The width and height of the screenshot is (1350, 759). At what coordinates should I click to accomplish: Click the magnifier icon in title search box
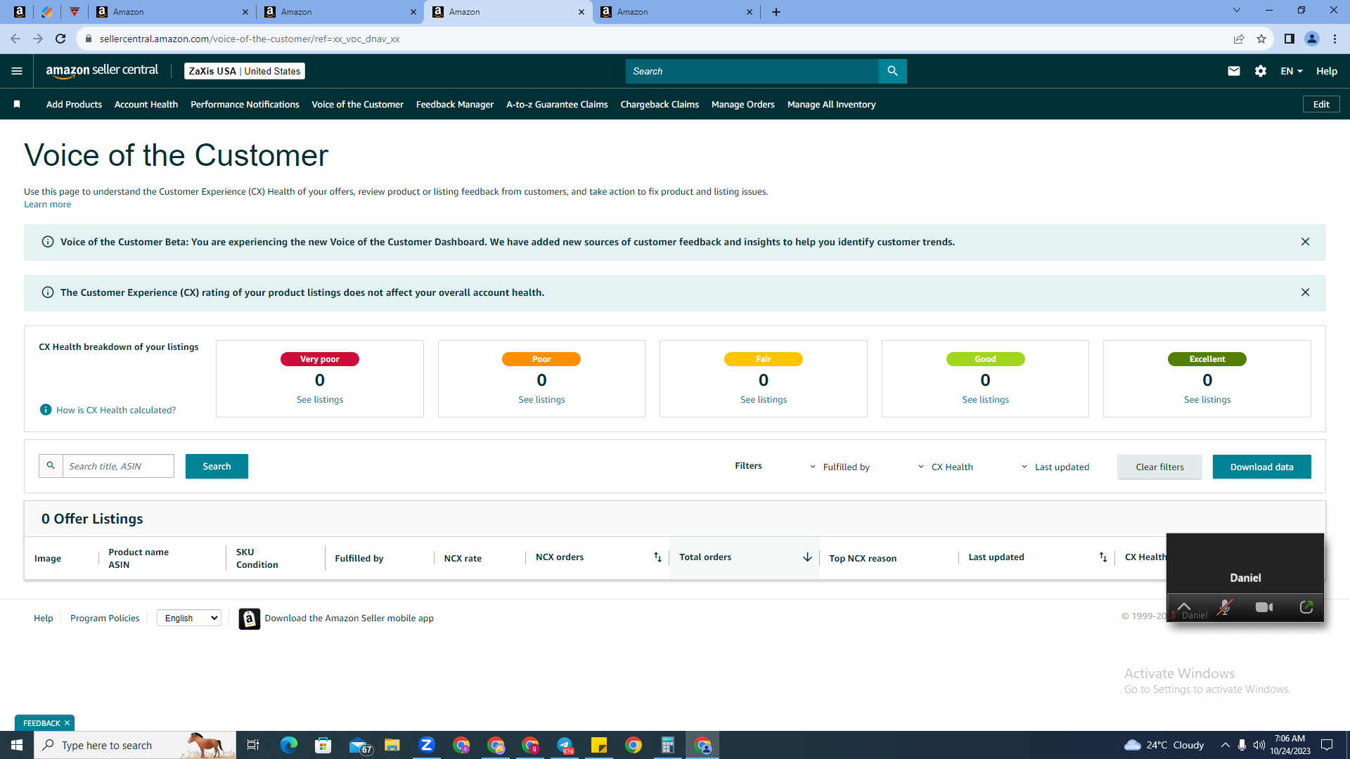(51, 466)
